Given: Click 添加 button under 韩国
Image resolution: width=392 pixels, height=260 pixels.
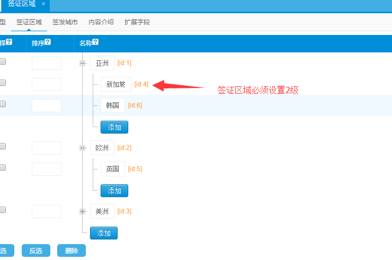Looking at the screenshot, I should [114, 127].
